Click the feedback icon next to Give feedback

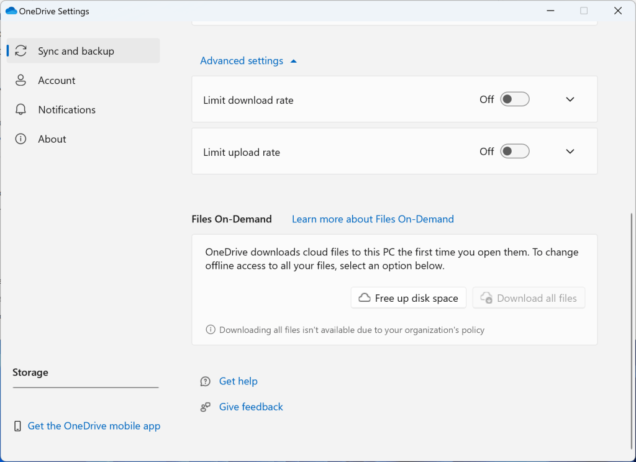coord(205,407)
